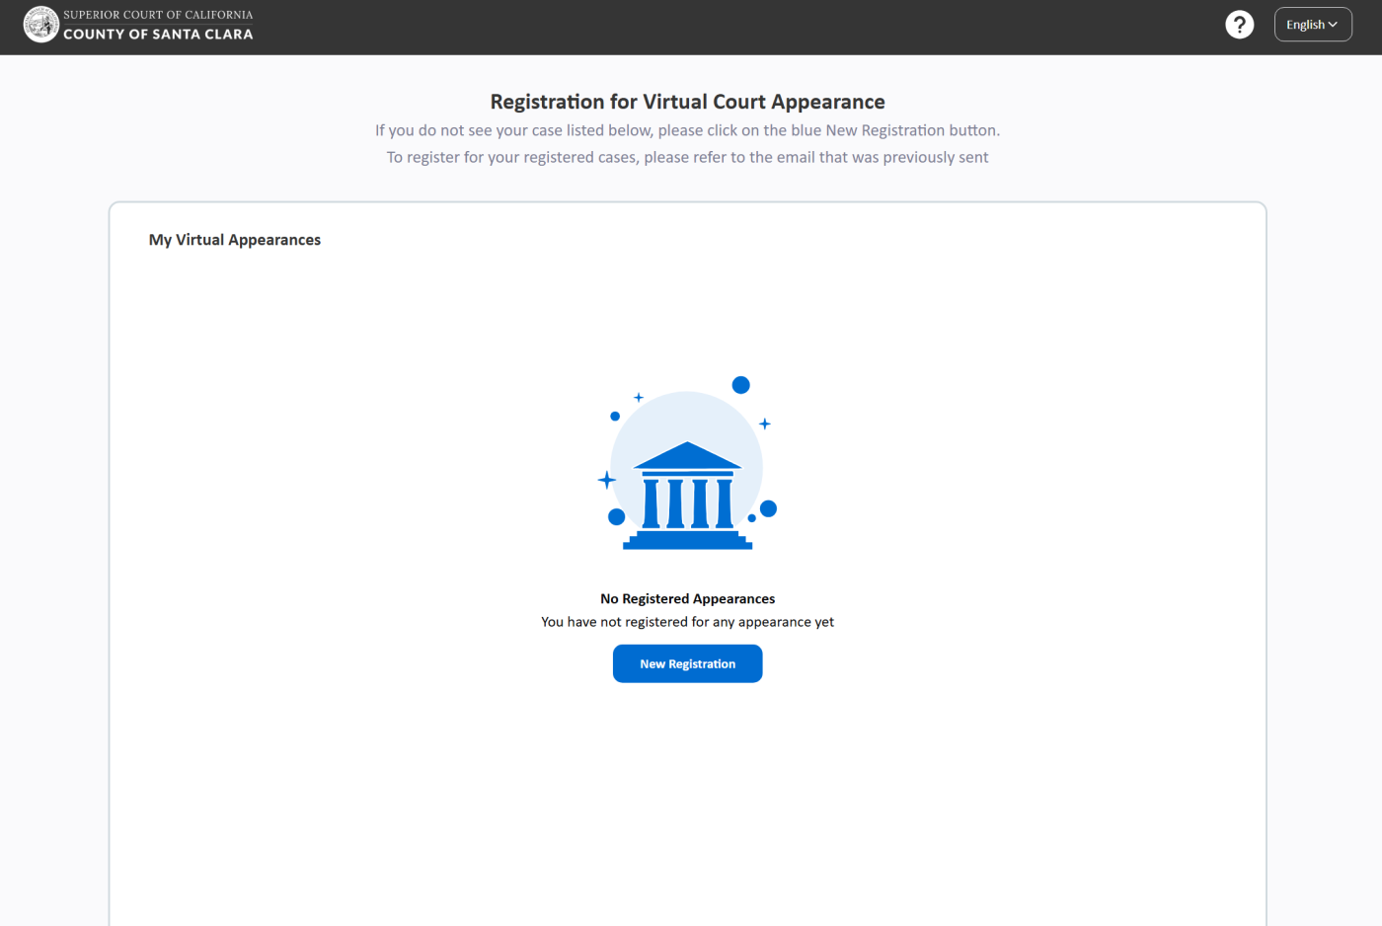Click the chevron arrow beside English
Image resolution: width=1382 pixels, height=926 pixels.
pyautogui.click(x=1333, y=25)
